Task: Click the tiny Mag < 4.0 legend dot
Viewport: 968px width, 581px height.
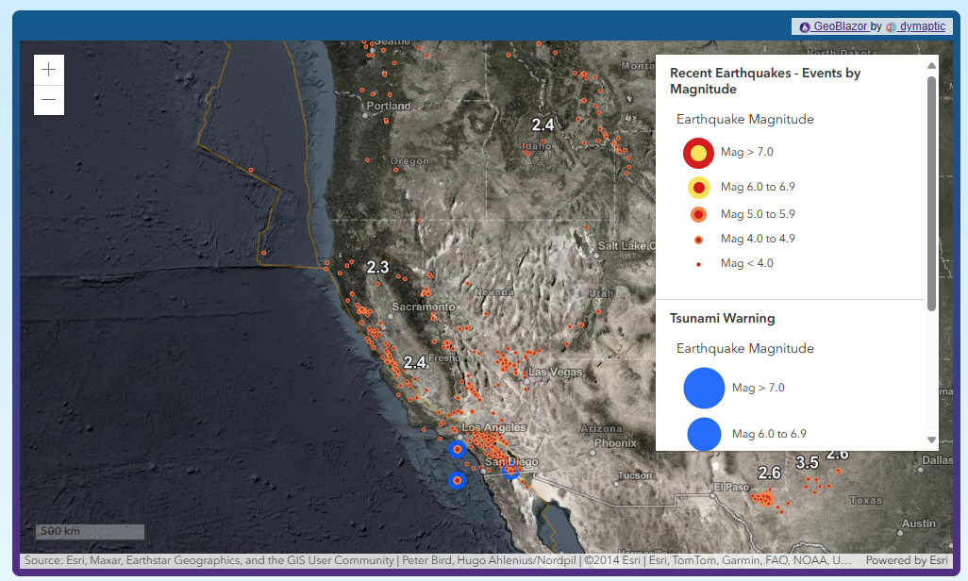Action: tap(698, 264)
